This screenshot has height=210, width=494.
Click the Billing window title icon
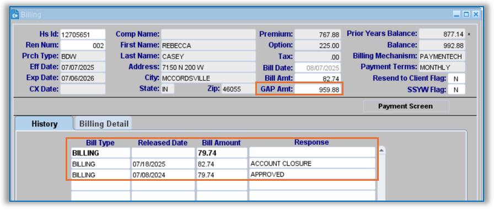click(15, 14)
